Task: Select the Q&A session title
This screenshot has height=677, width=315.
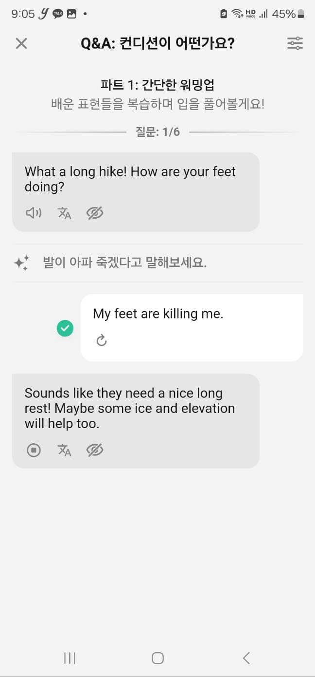Action: (157, 43)
